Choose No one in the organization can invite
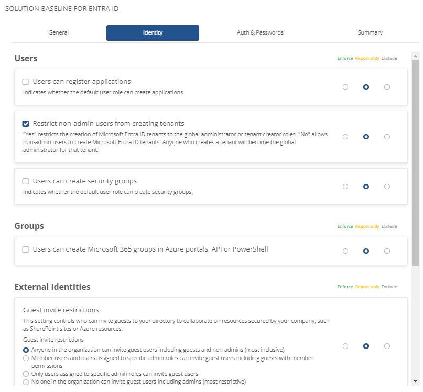 click(26, 382)
